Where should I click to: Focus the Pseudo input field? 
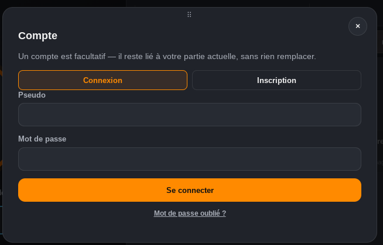point(190,115)
